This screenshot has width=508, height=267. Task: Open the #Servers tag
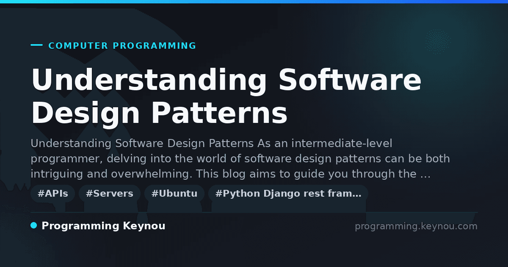coord(109,194)
